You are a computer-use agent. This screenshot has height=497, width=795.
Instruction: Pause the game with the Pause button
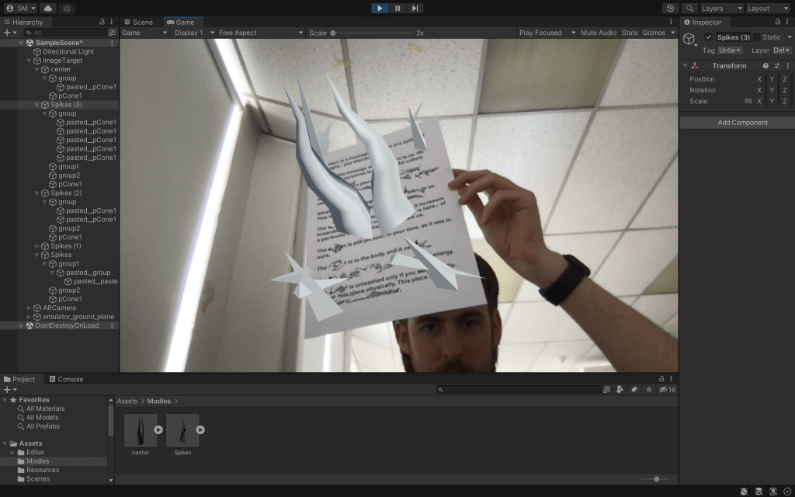[397, 8]
